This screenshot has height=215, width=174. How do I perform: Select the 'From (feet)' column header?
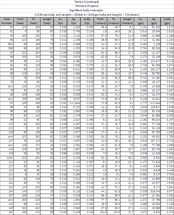coord(20,21)
